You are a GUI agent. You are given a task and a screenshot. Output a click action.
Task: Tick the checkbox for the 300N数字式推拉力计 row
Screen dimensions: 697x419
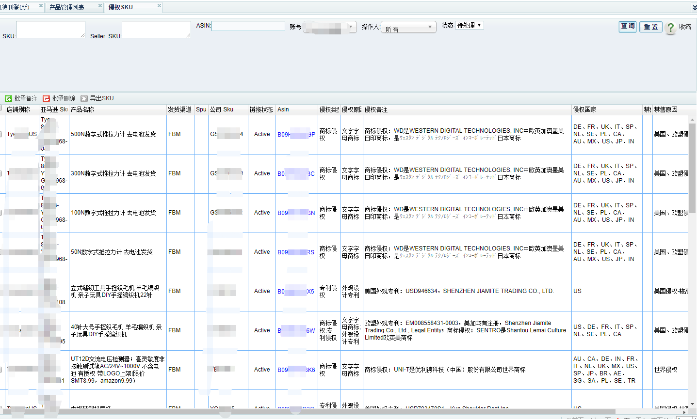pyautogui.click(x=1, y=173)
